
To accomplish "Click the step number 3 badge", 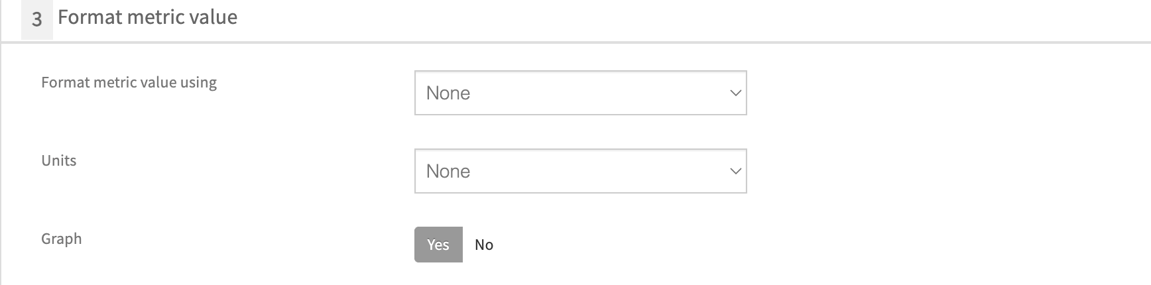I will (37, 19).
